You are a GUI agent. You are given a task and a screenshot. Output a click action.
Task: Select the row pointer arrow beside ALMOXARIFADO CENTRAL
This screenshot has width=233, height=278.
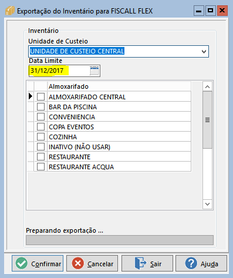(x=31, y=96)
